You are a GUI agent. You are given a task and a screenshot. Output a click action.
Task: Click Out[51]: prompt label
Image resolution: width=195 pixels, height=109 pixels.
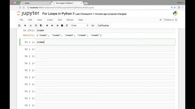[x=29, y=35]
